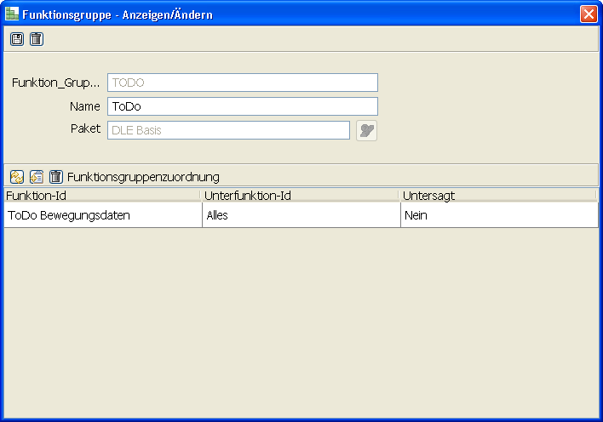
Task: Click the empty area below the table row
Action: click(x=301, y=323)
